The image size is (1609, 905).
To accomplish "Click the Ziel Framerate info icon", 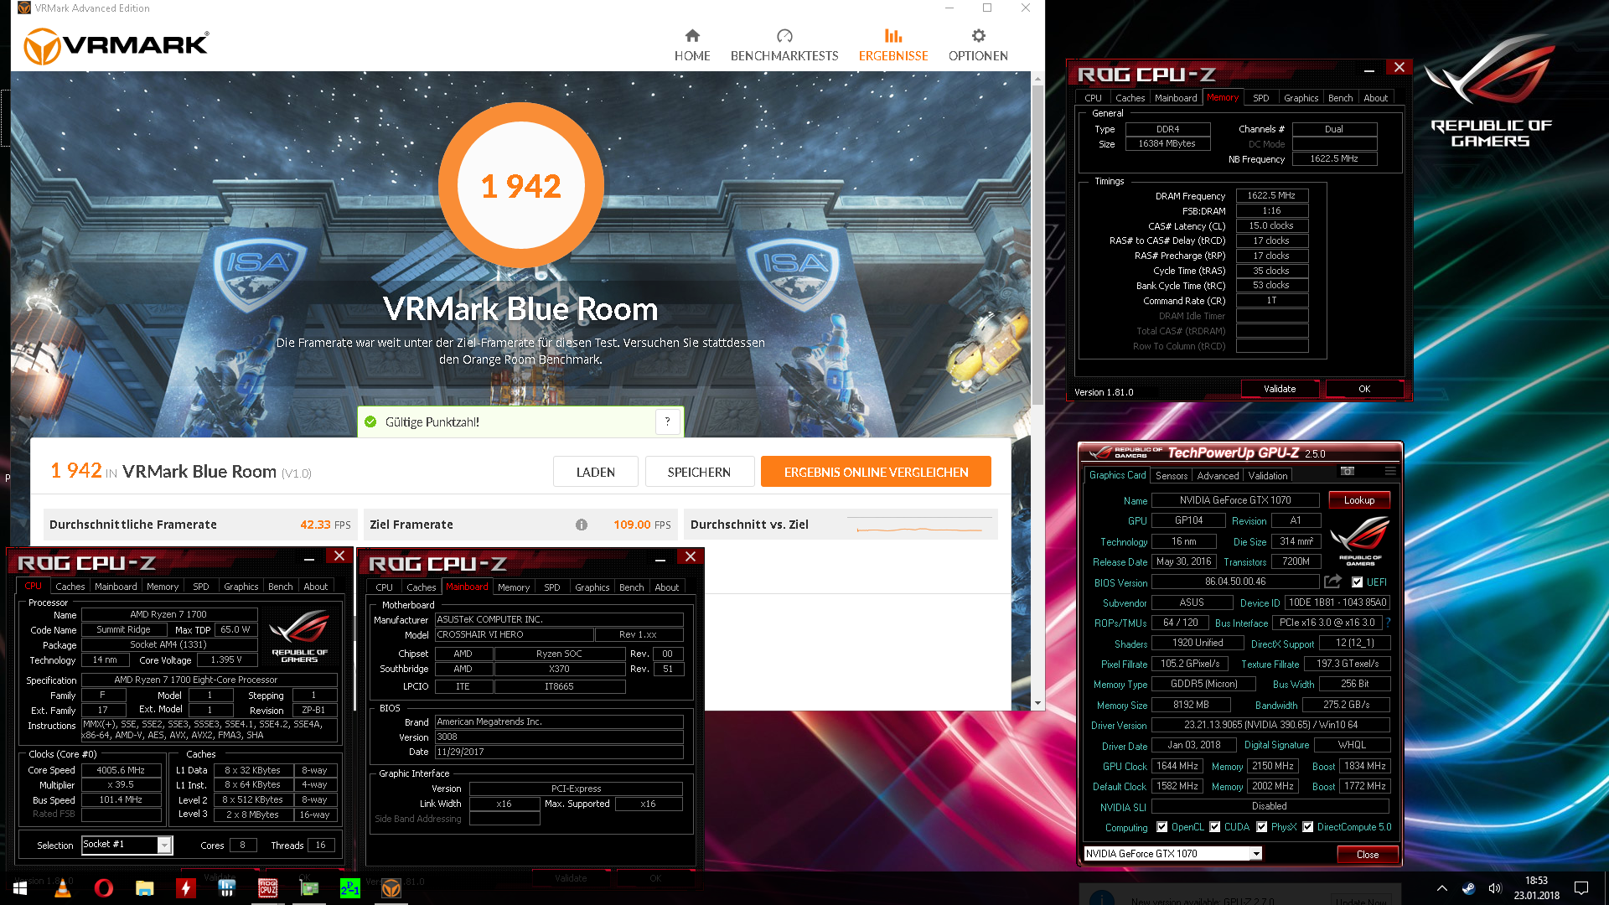I will [582, 525].
